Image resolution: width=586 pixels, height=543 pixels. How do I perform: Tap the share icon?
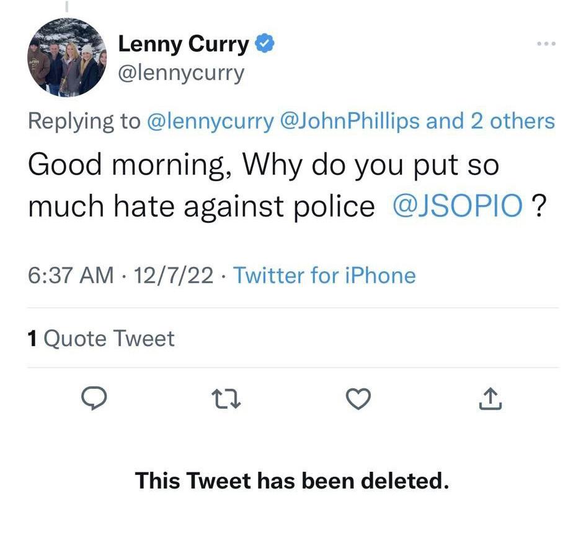(489, 400)
